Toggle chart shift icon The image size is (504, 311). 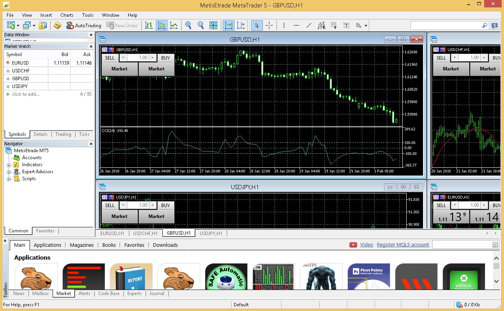pyautogui.click(x=241, y=25)
